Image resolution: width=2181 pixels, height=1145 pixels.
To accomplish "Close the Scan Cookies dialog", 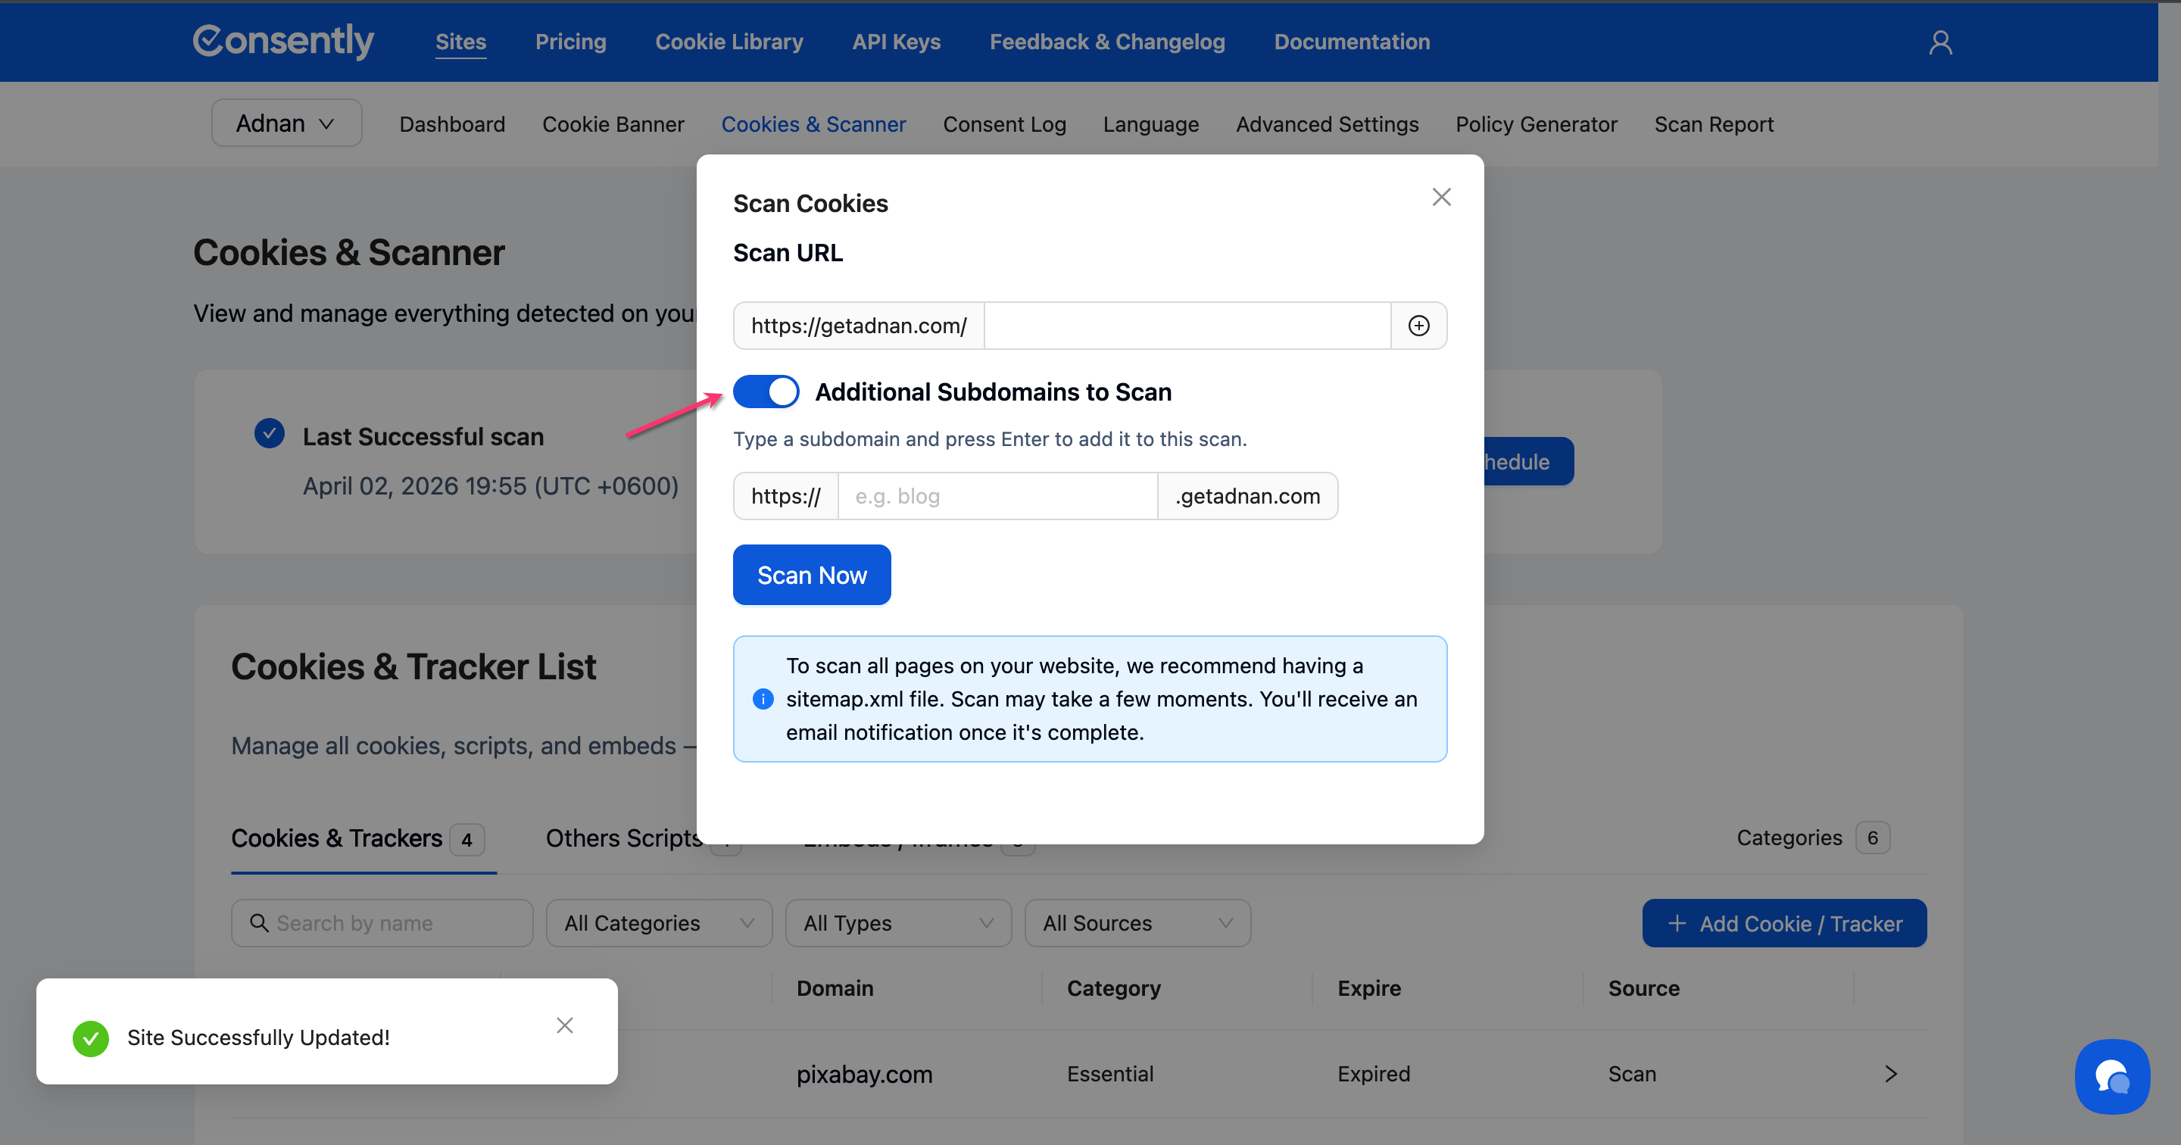I will click(1441, 198).
